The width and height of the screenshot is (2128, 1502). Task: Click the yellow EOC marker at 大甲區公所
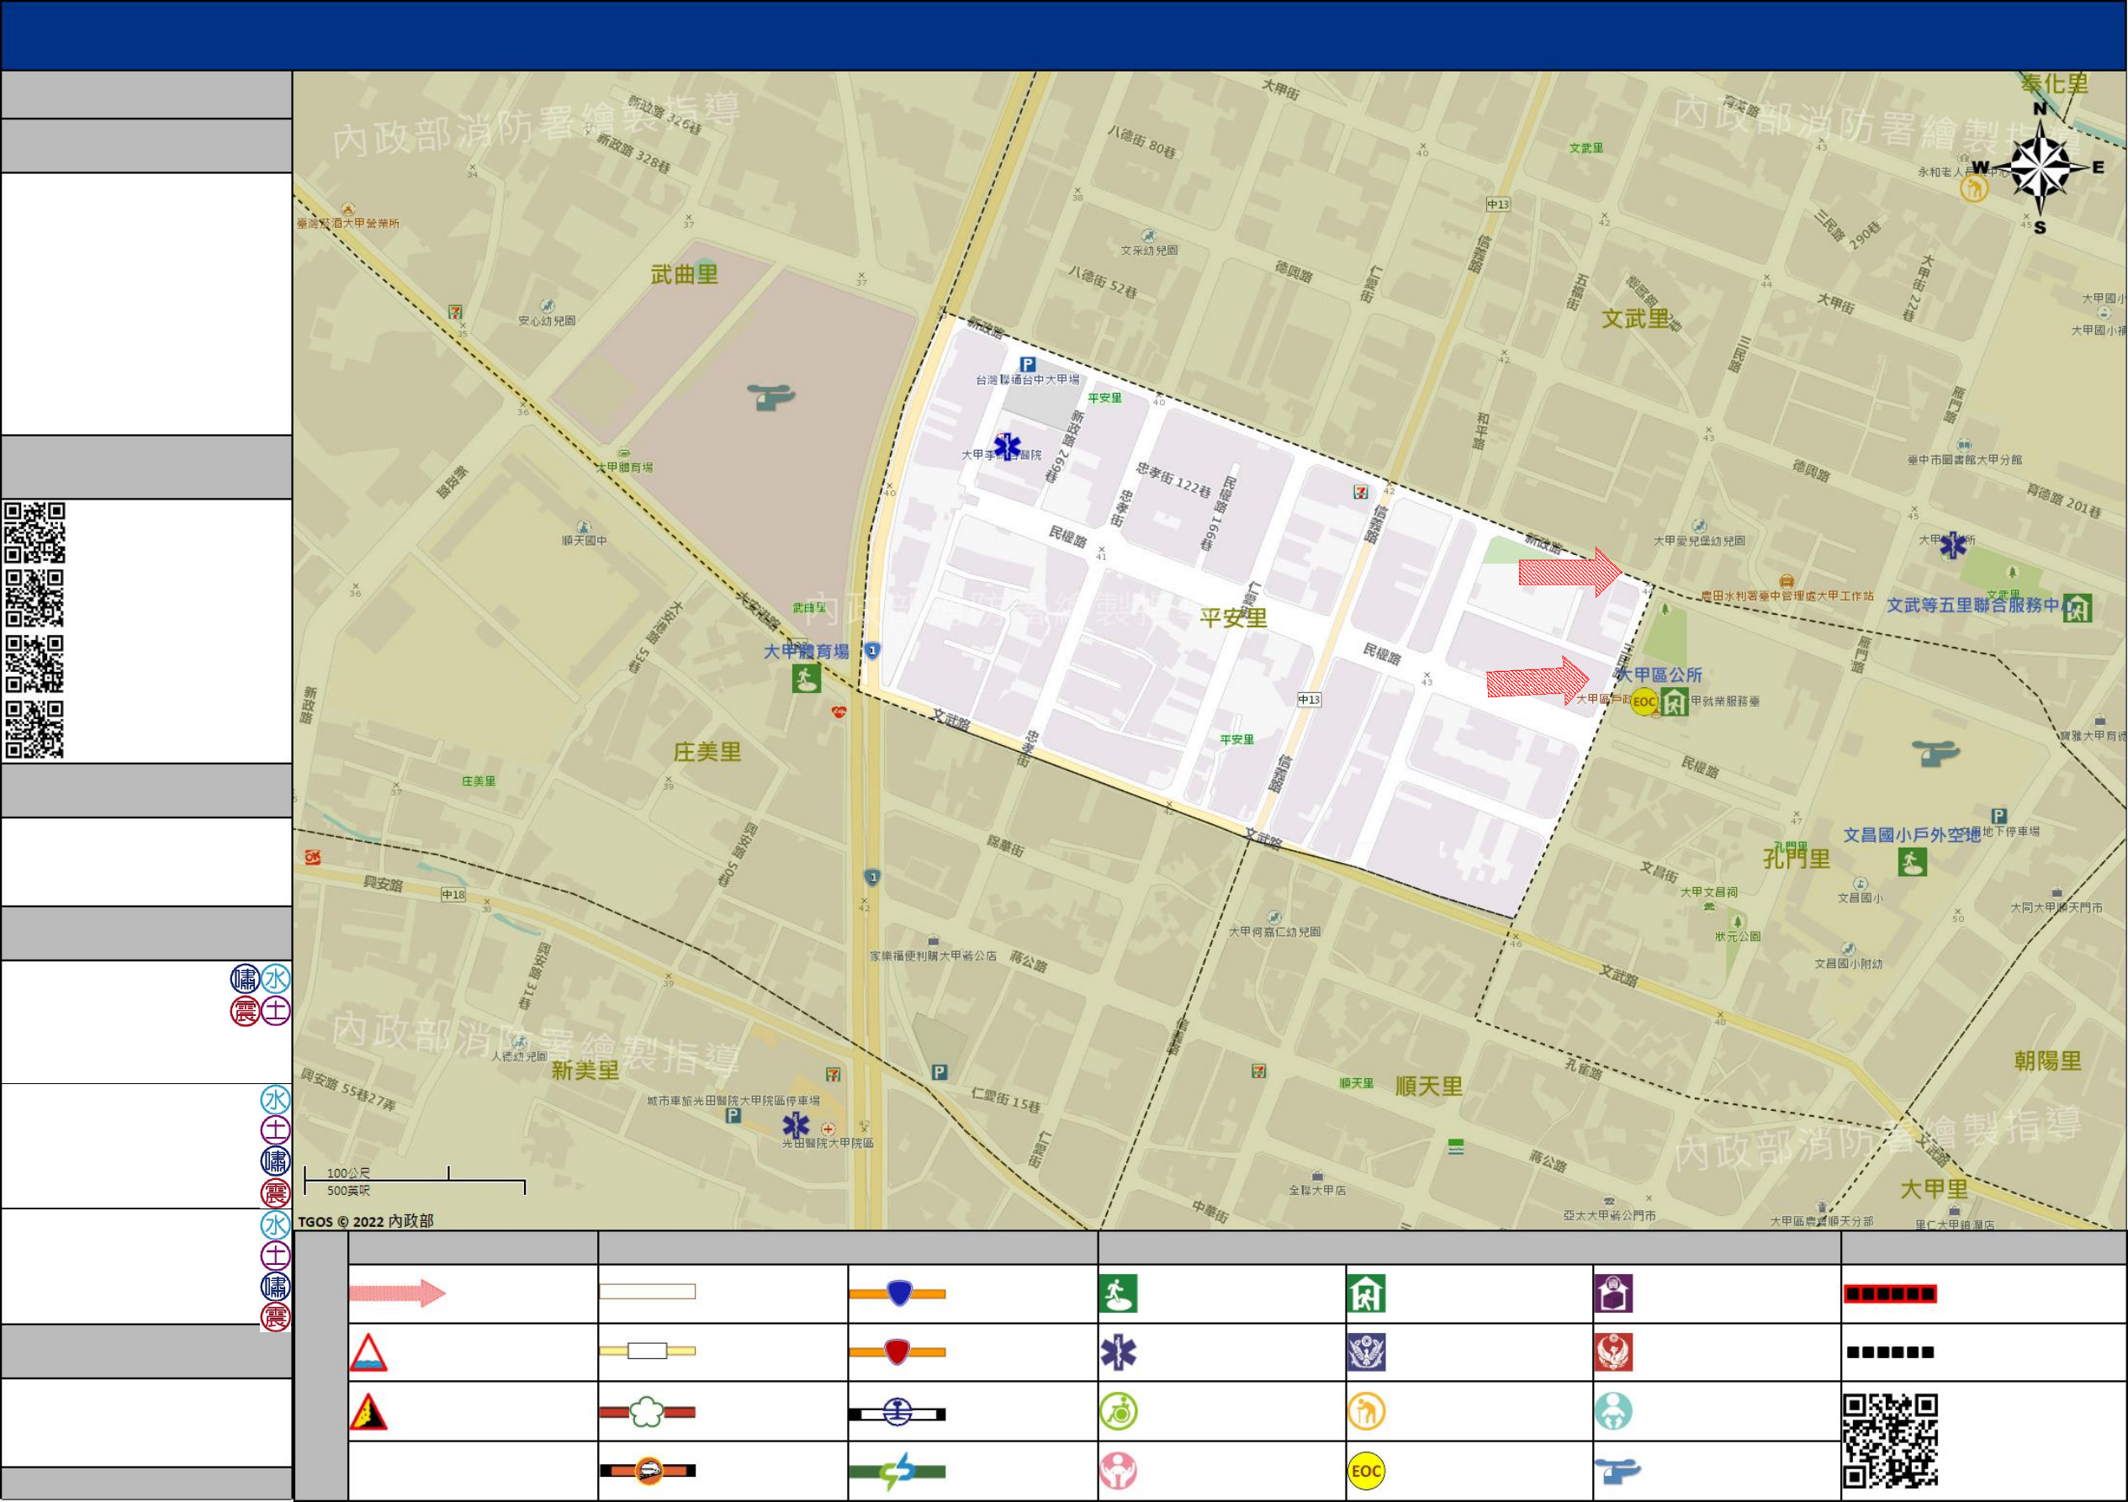coord(1644,702)
